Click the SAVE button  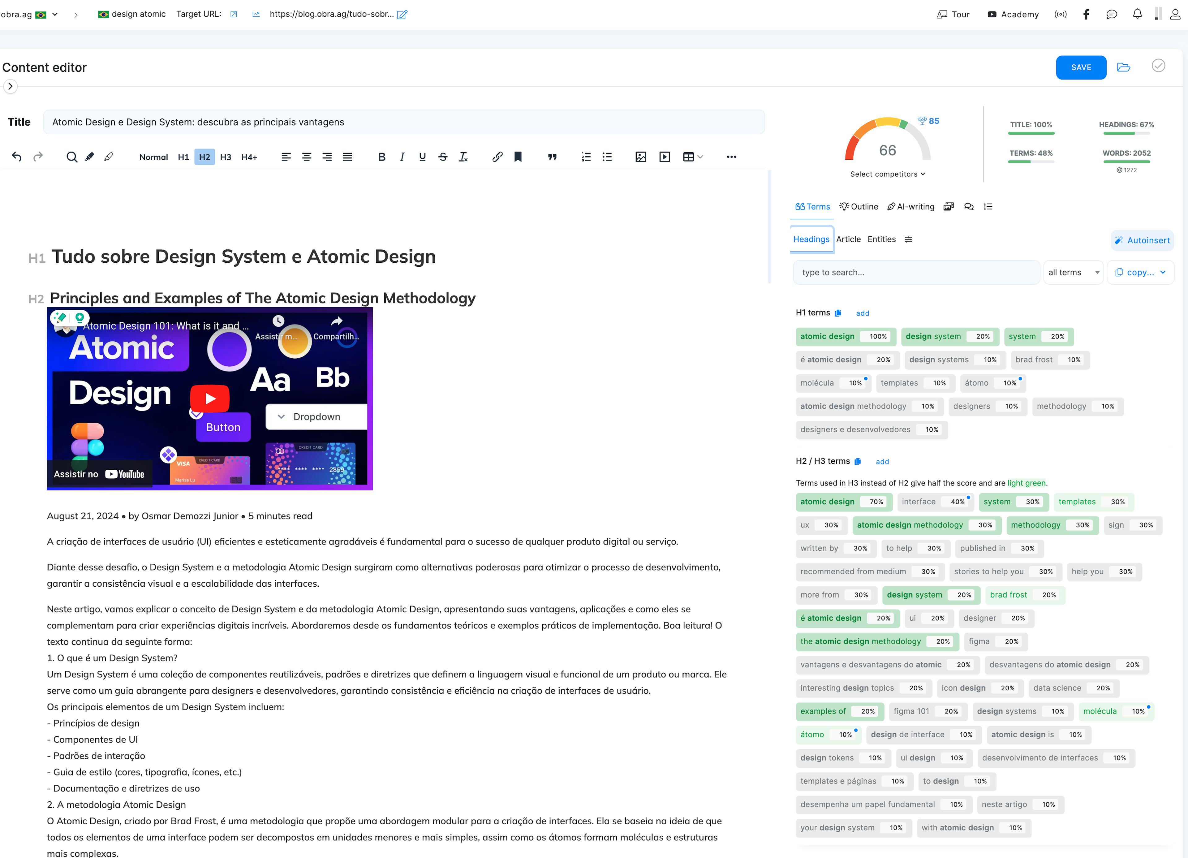[x=1081, y=67]
